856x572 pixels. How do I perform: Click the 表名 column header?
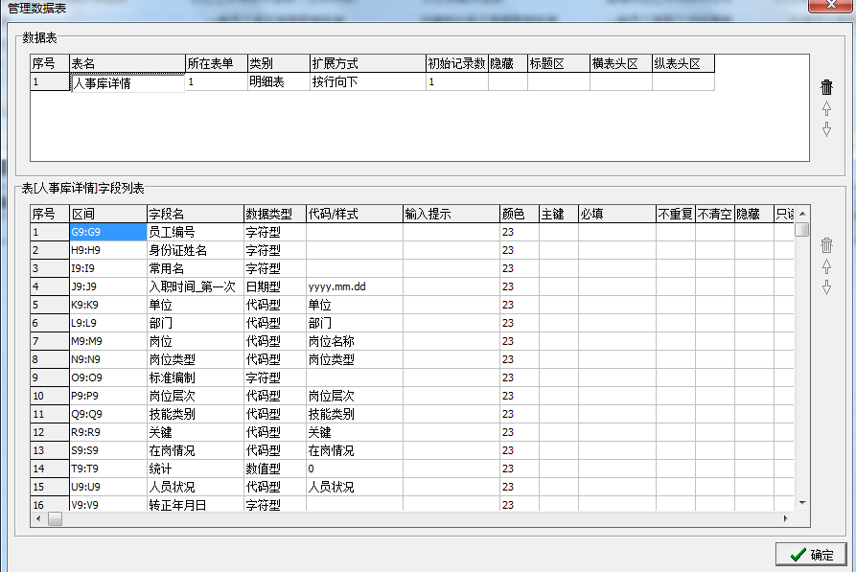pos(127,63)
